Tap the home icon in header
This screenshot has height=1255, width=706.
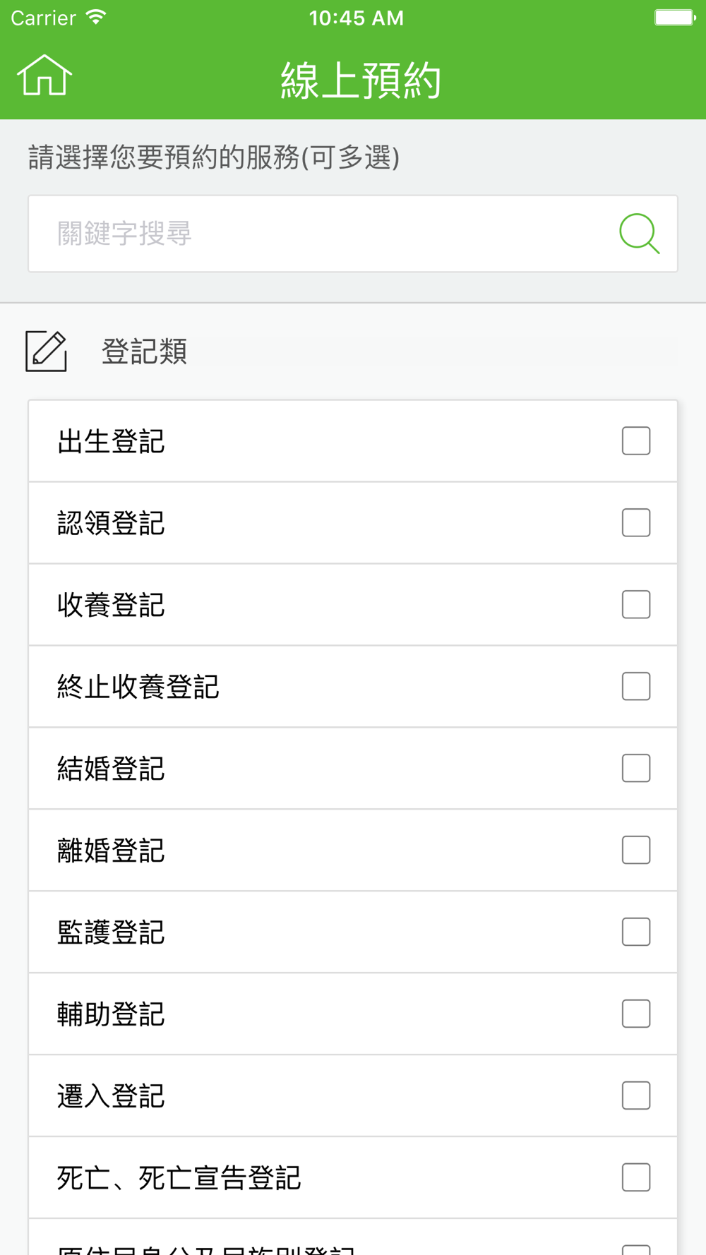coord(44,75)
